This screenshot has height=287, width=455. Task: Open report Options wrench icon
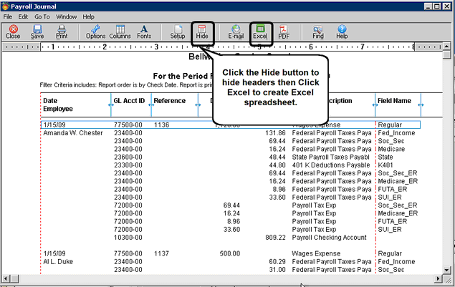[95, 32]
